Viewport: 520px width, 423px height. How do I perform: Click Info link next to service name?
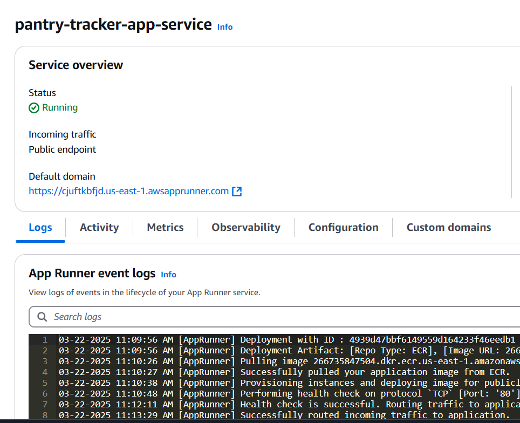225,27
